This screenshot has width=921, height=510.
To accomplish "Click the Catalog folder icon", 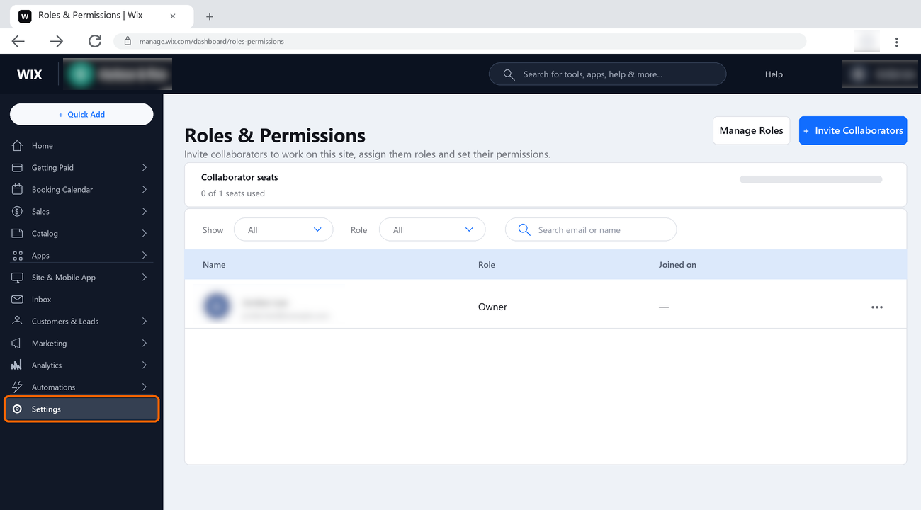I will (x=18, y=234).
